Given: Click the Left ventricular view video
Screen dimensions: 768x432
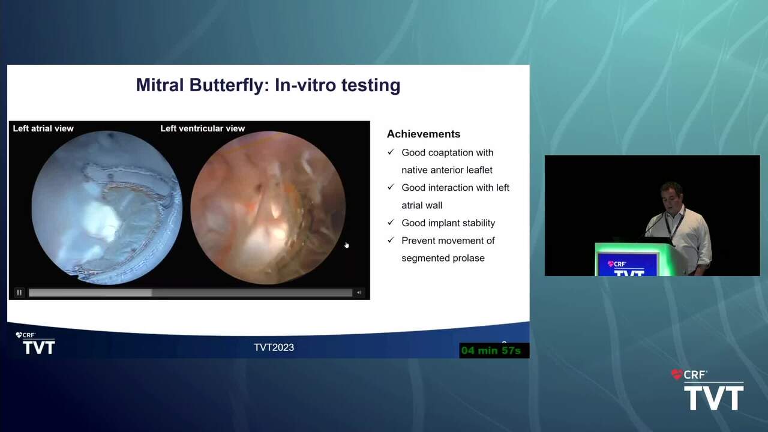Looking at the screenshot, I should (x=268, y=208).
